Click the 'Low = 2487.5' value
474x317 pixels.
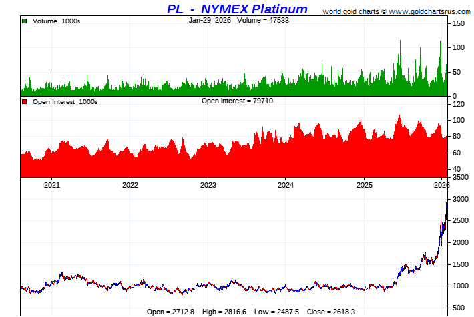tap(276, 312)
